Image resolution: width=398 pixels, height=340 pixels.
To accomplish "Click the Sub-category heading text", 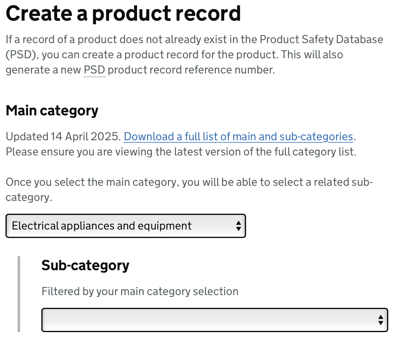I will pyautogui.click(x=85, y=265).
